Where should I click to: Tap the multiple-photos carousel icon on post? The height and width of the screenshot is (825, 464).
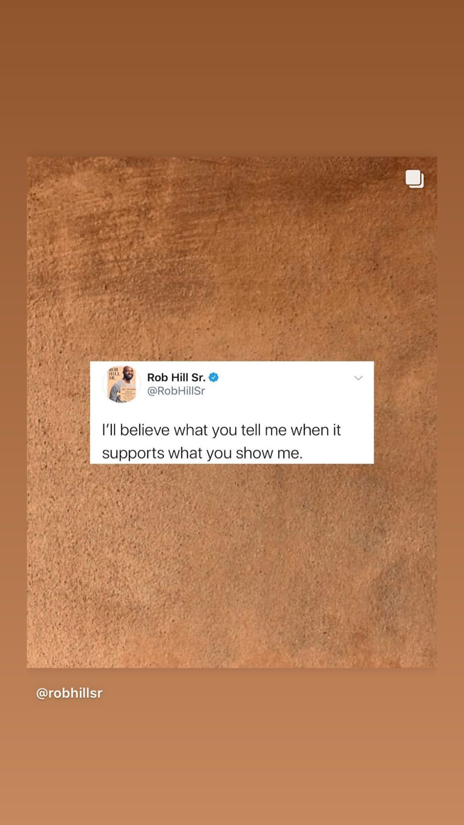click(x=415, y=179)
